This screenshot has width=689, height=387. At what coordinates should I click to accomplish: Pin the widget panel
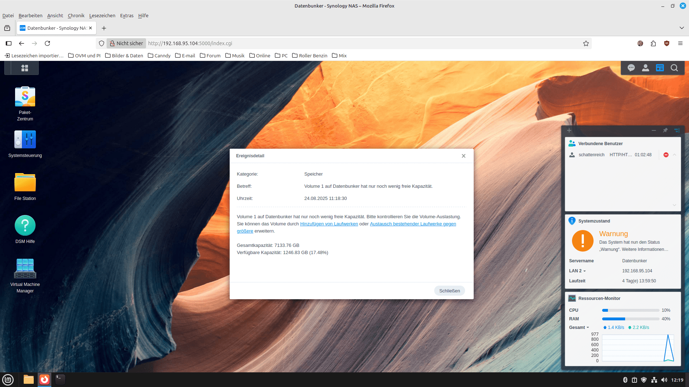[665, 130]
